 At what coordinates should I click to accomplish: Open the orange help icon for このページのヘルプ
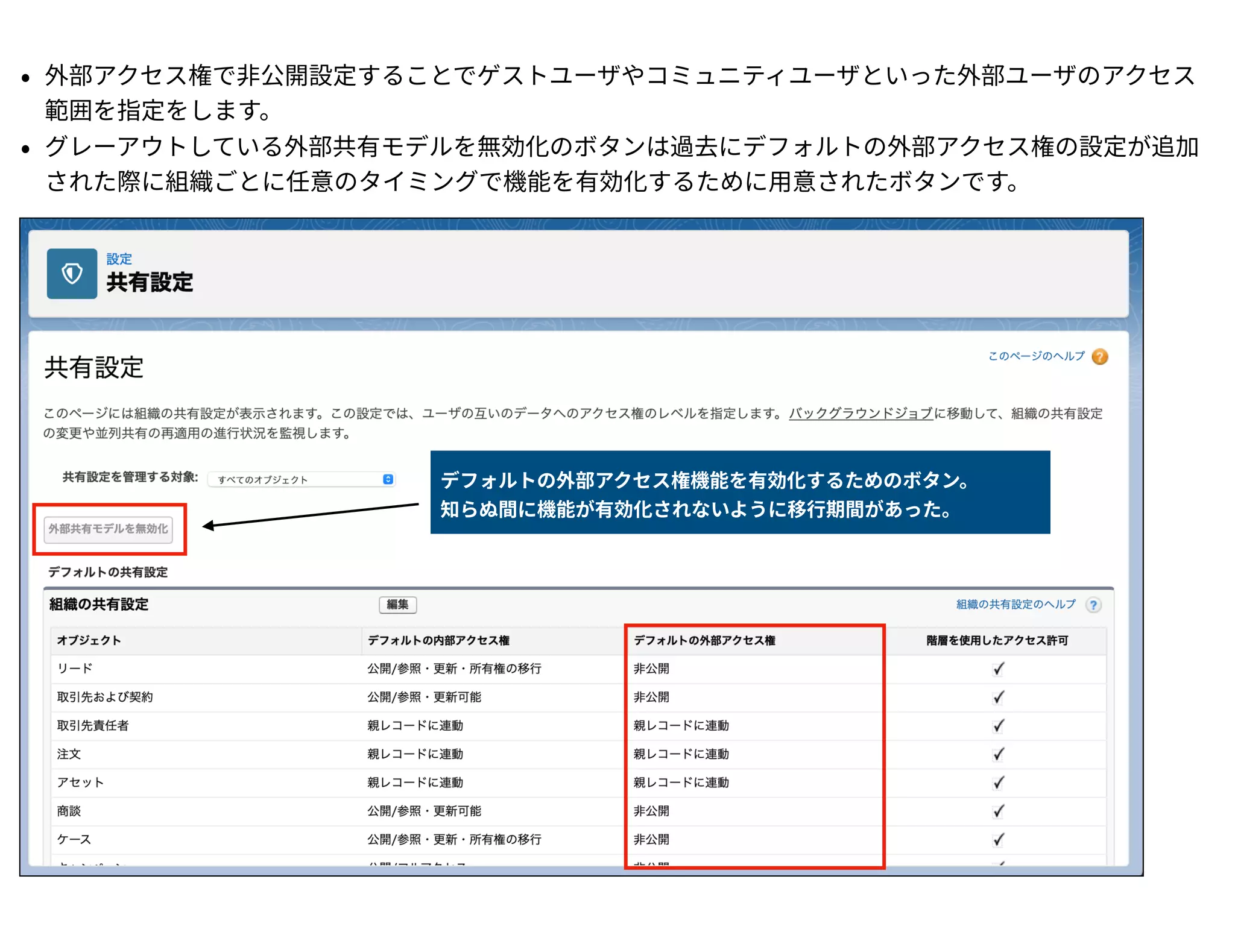point(1100,357)
